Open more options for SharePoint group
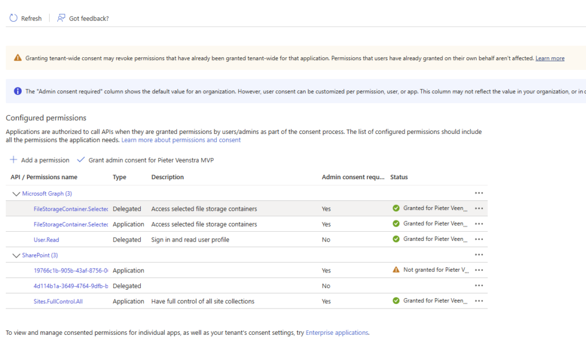 coord(479,255)
